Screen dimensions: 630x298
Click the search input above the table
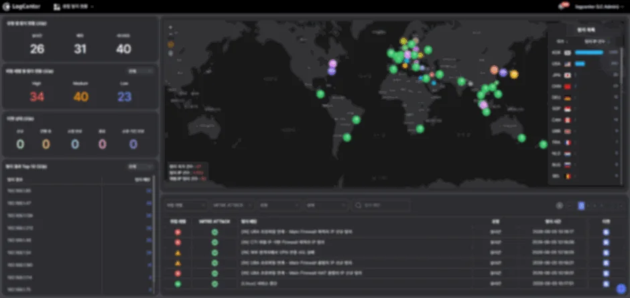381,205
